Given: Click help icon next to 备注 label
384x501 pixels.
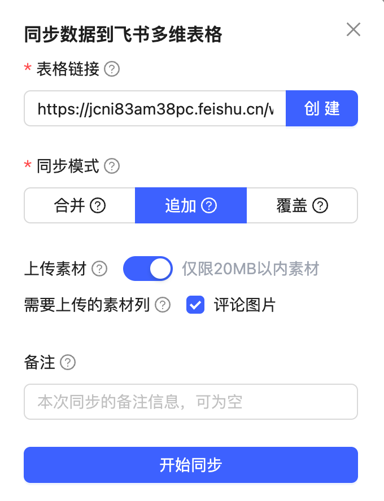Looking at the screenshot, I should point(68,362).
